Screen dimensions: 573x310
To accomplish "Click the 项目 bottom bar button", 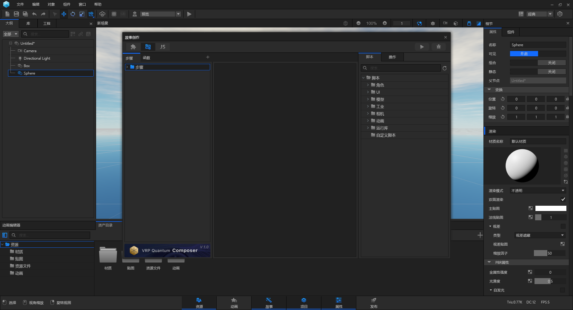I will tap(304, 303).
